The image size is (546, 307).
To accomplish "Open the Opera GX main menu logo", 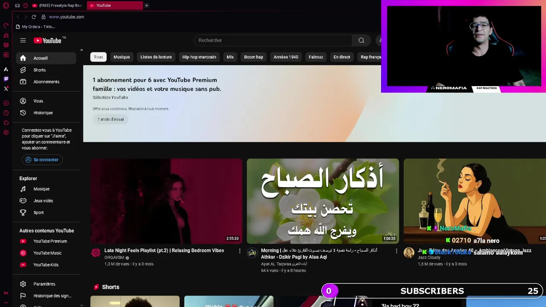I will point(6,6).
